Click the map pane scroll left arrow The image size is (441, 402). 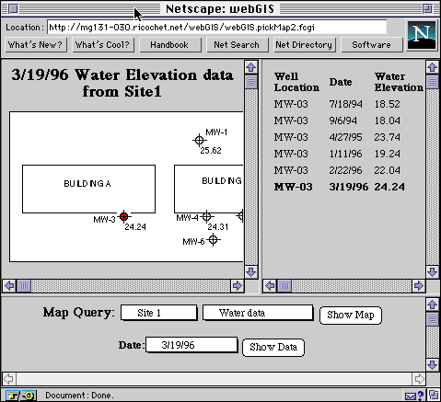9,286
